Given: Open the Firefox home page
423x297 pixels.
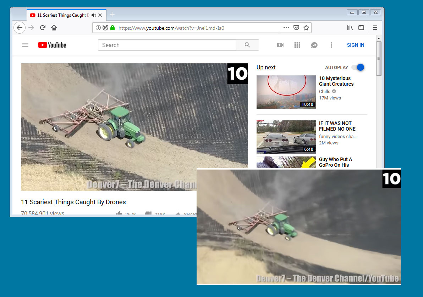Looking at the screenshot, I should pyautogui.click(x=54, y=28).
